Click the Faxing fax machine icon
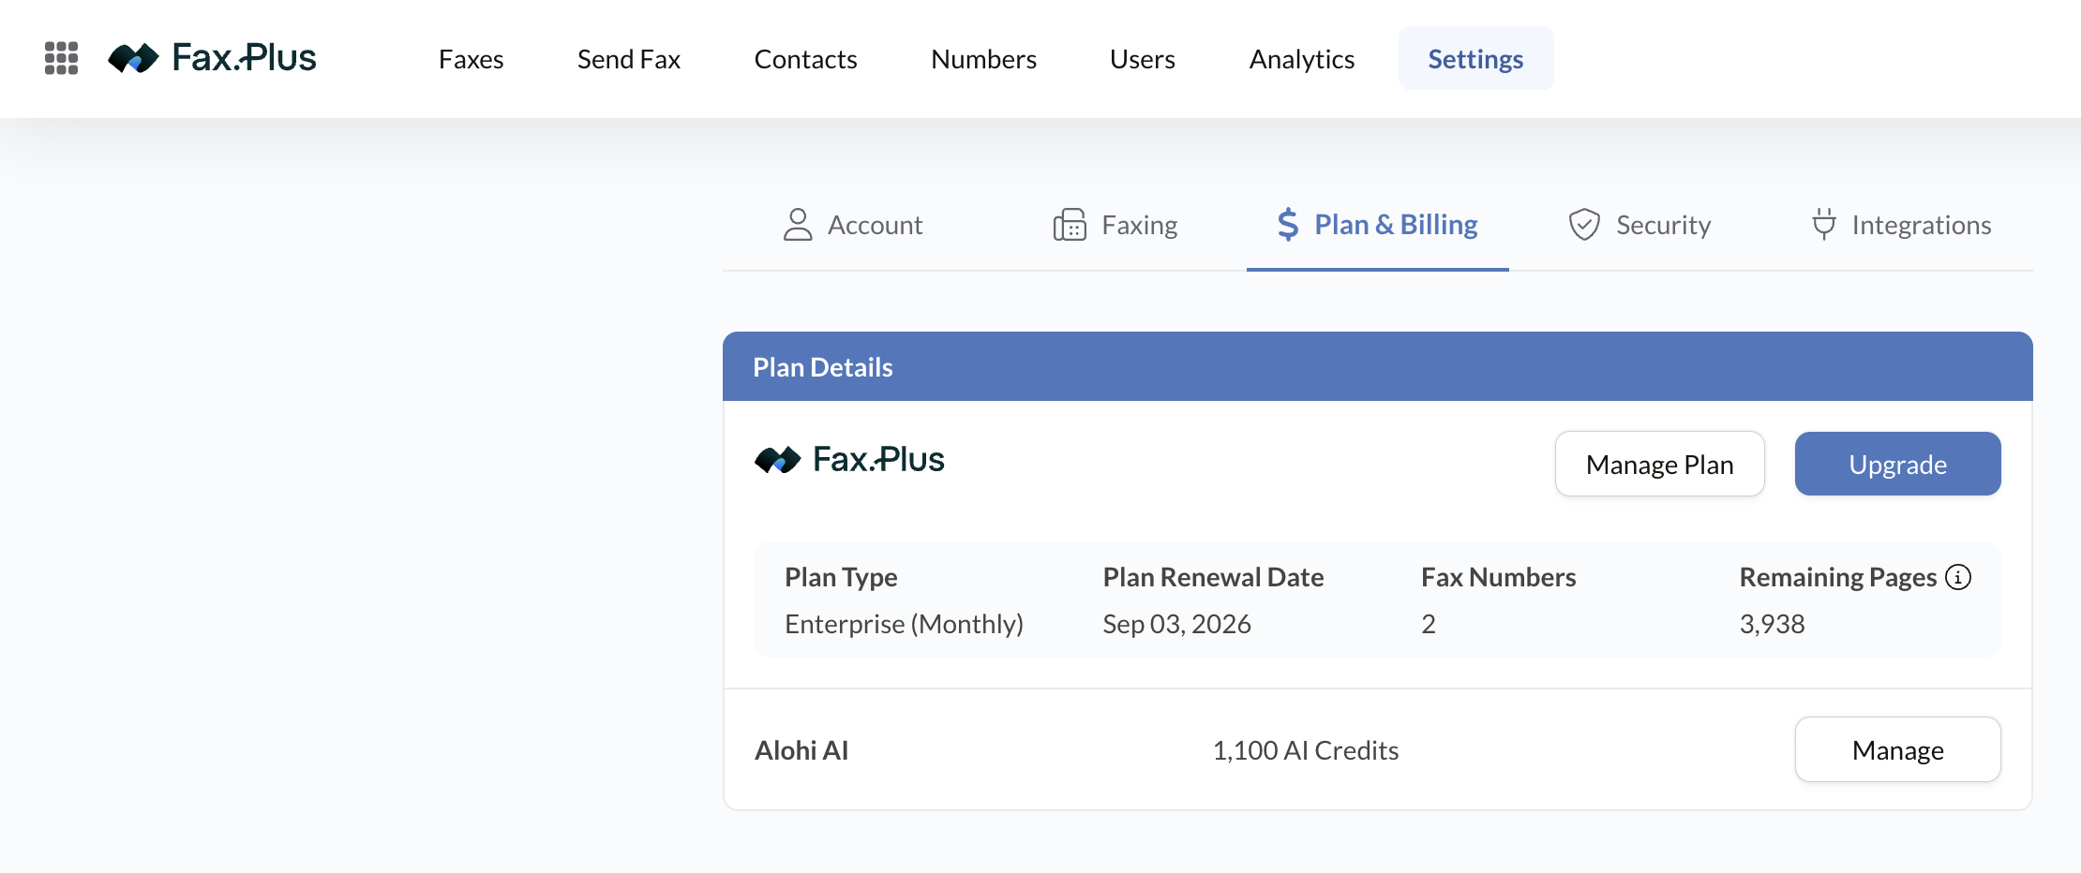The height and width of the screenshot is (873, 2081). pos(1070,225)
